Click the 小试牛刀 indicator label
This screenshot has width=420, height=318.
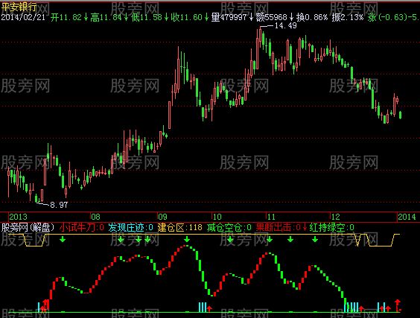(x=77, y=228)
